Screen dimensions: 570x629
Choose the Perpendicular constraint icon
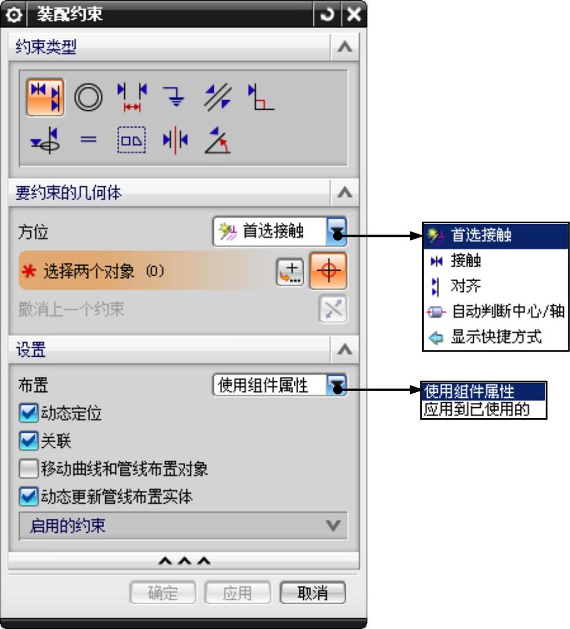point(261,97)
